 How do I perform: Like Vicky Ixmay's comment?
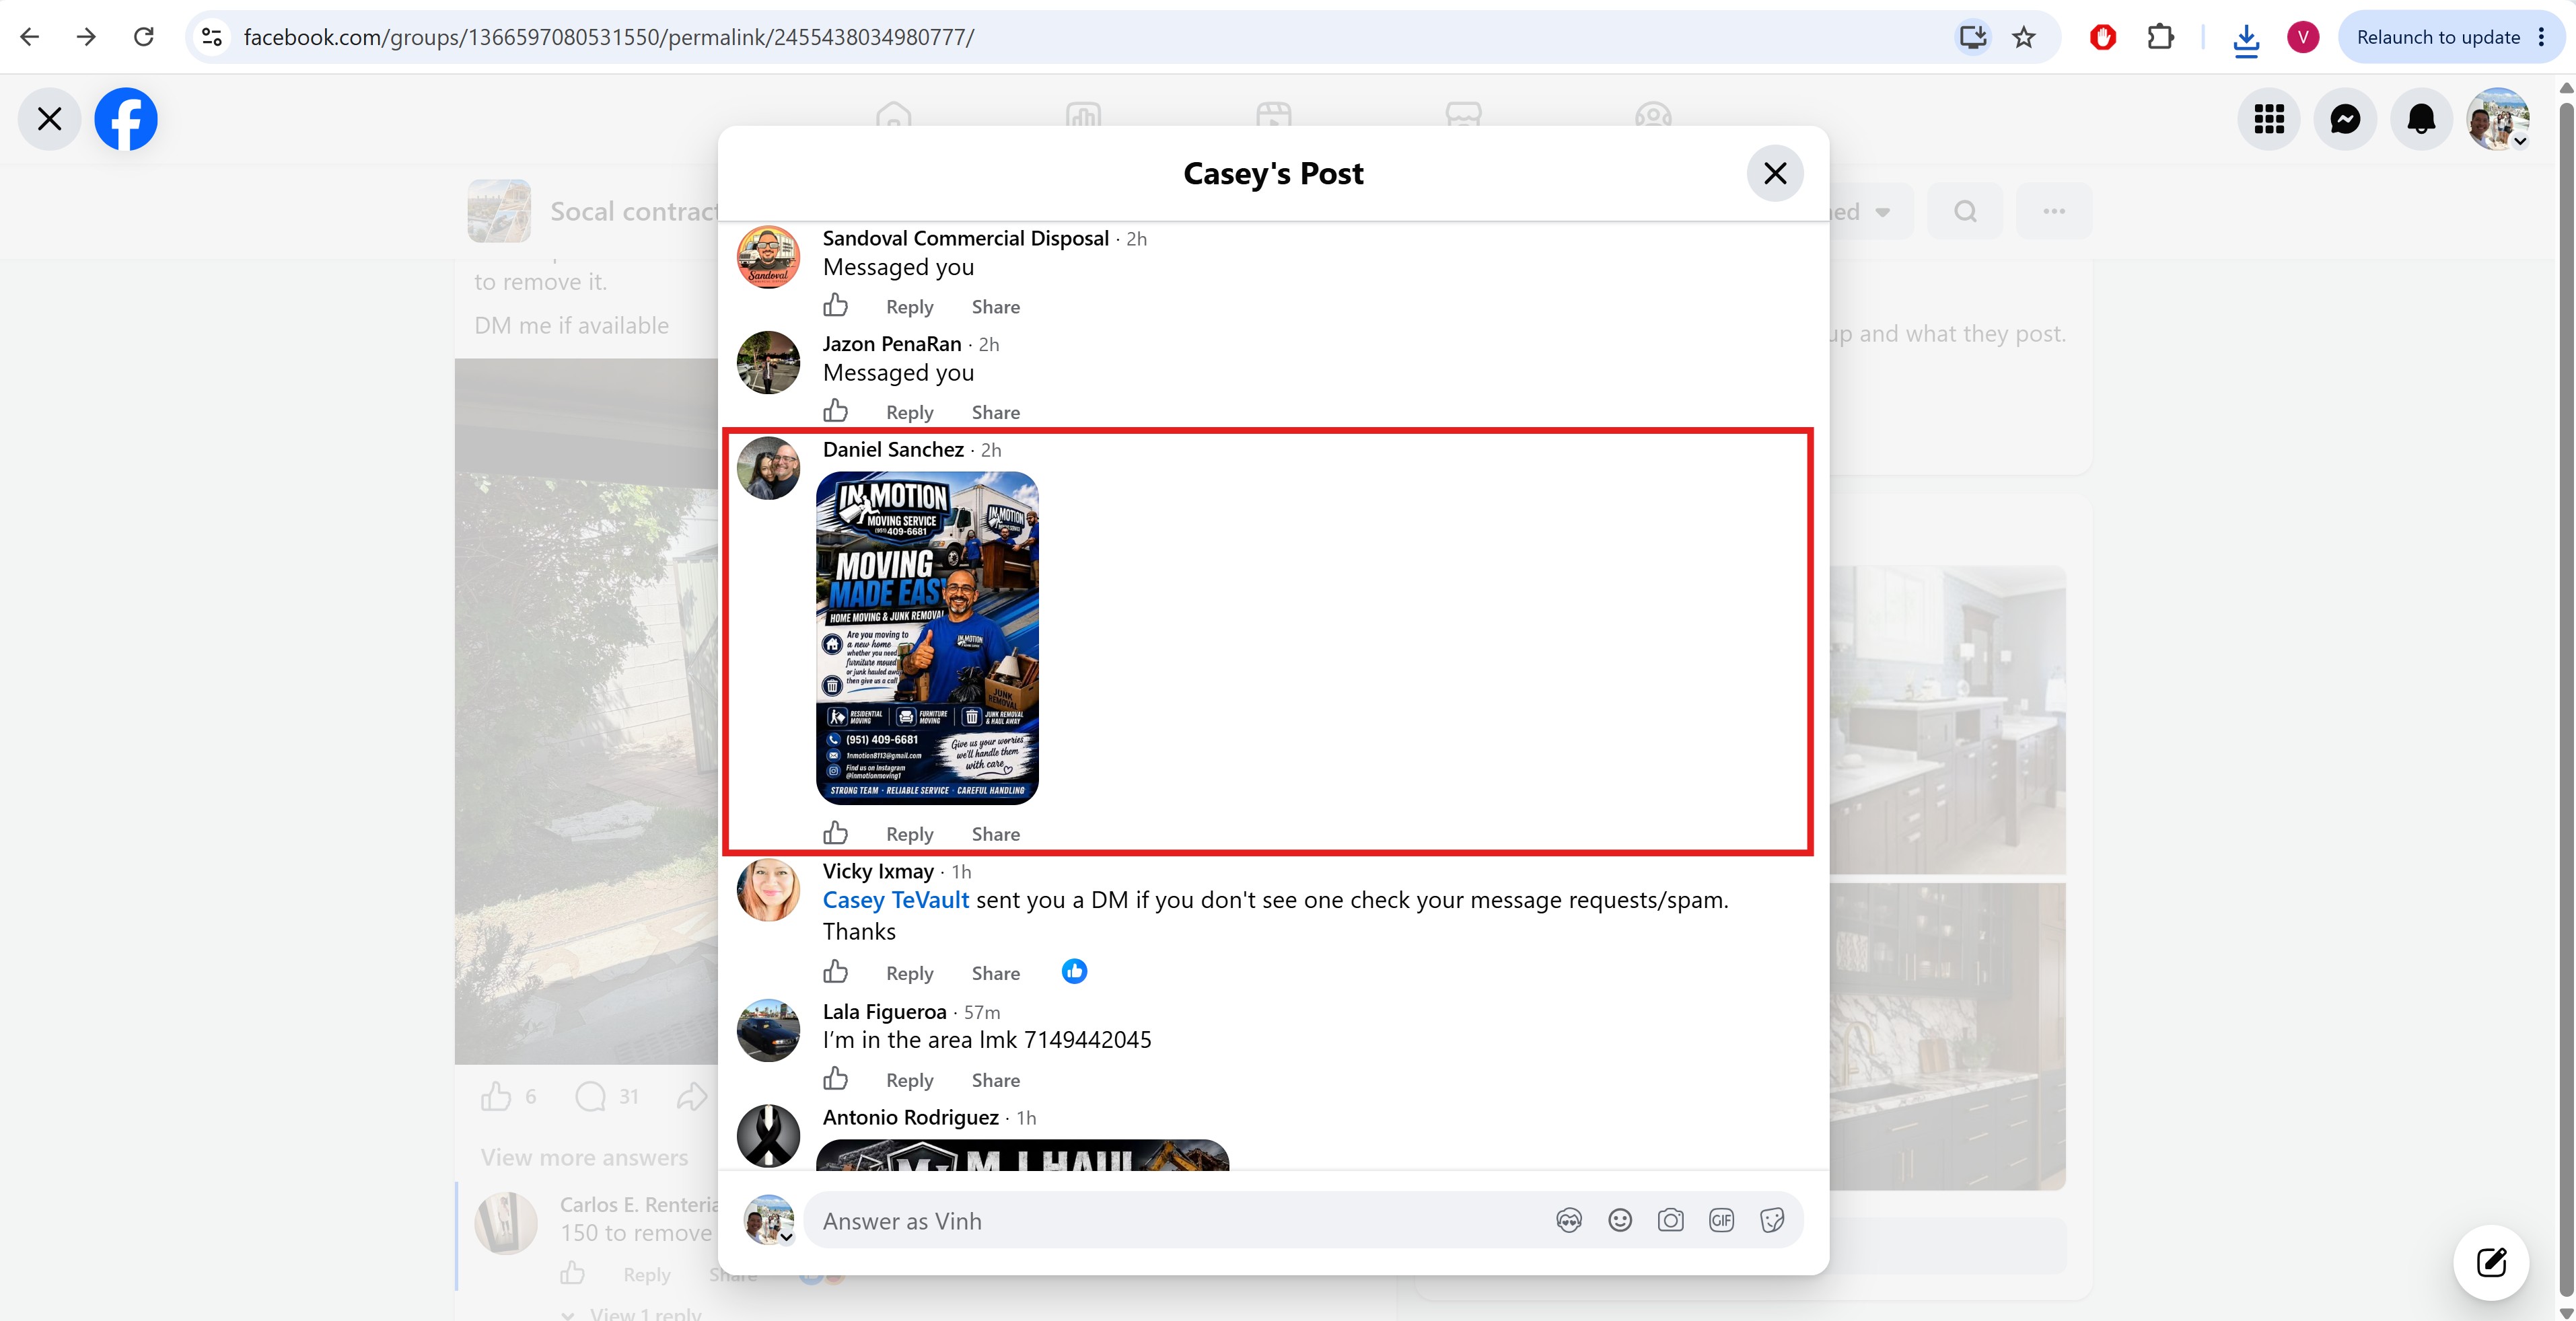coord(836,973)
